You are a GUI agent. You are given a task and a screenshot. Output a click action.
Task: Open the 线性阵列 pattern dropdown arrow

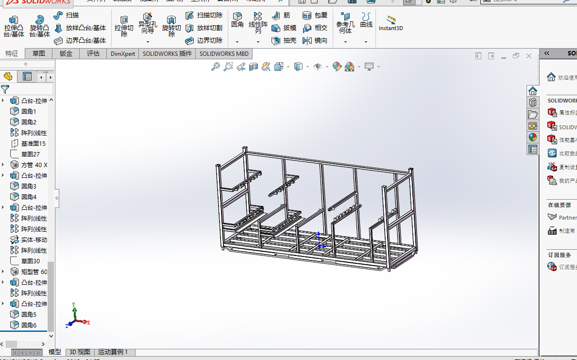point(258,42)
